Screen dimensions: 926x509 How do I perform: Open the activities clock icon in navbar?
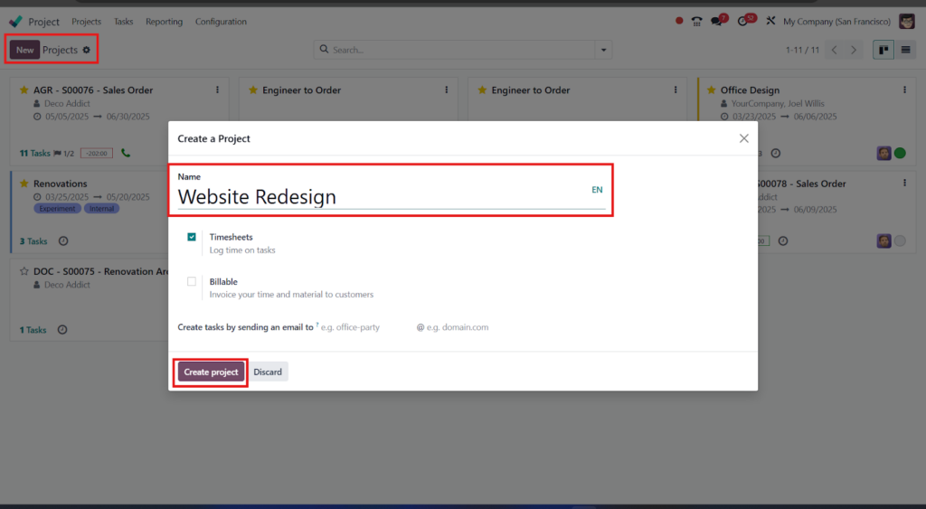(743, 22)
